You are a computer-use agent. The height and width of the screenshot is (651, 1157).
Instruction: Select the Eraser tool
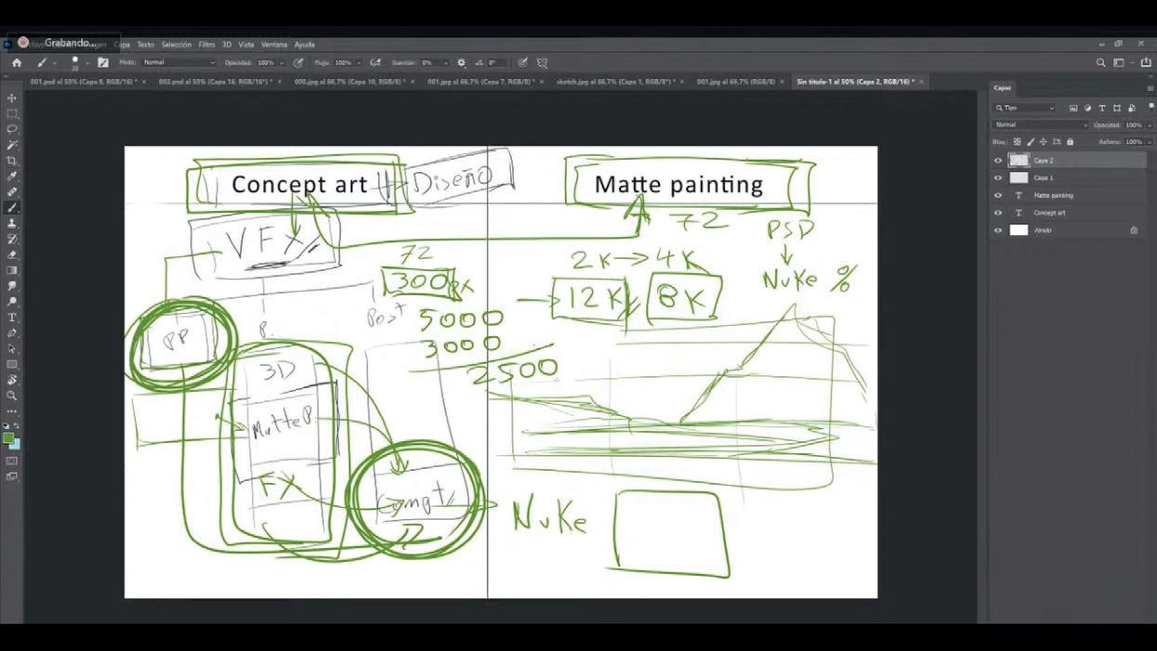tap(12, 254)
